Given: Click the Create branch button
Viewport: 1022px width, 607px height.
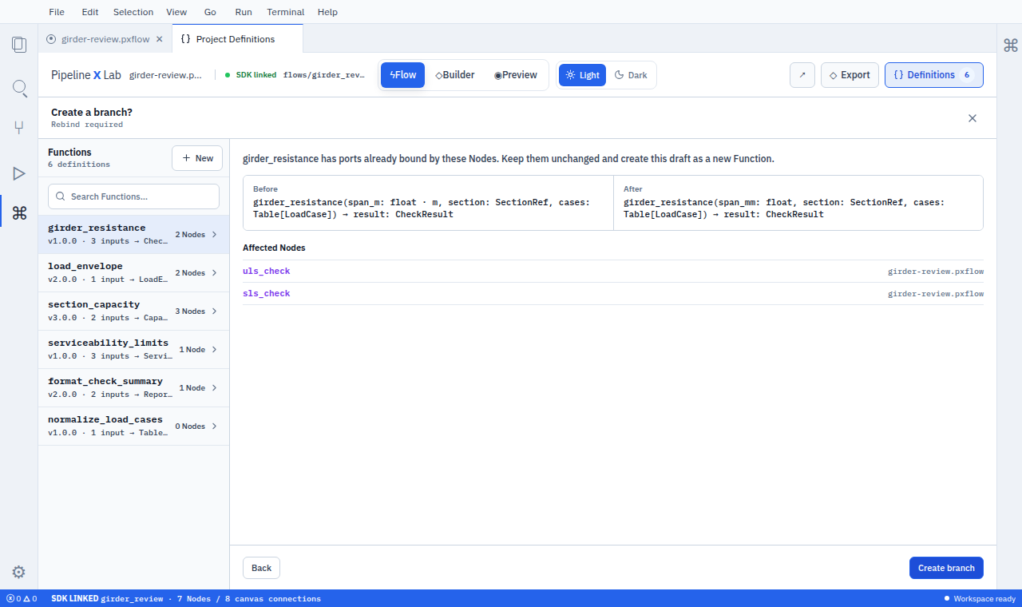Looking at the screenshot, I should [946, 568].
